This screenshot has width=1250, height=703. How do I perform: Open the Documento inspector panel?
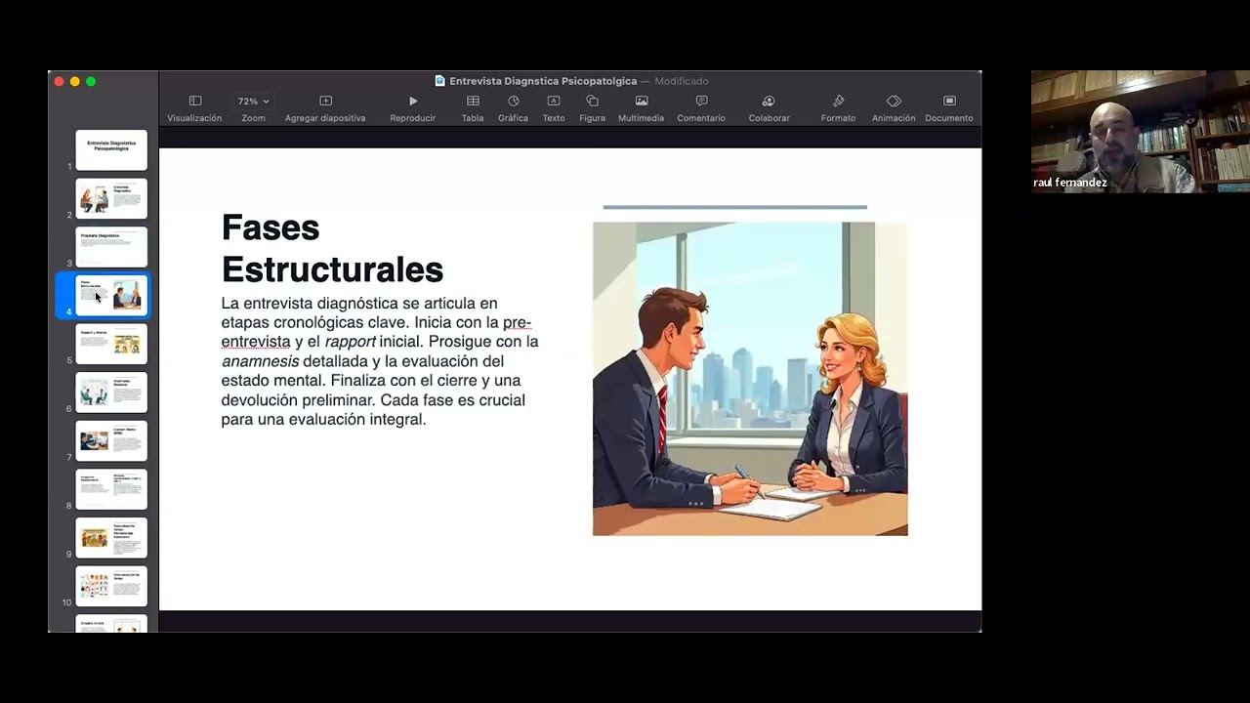pos(949,101)
